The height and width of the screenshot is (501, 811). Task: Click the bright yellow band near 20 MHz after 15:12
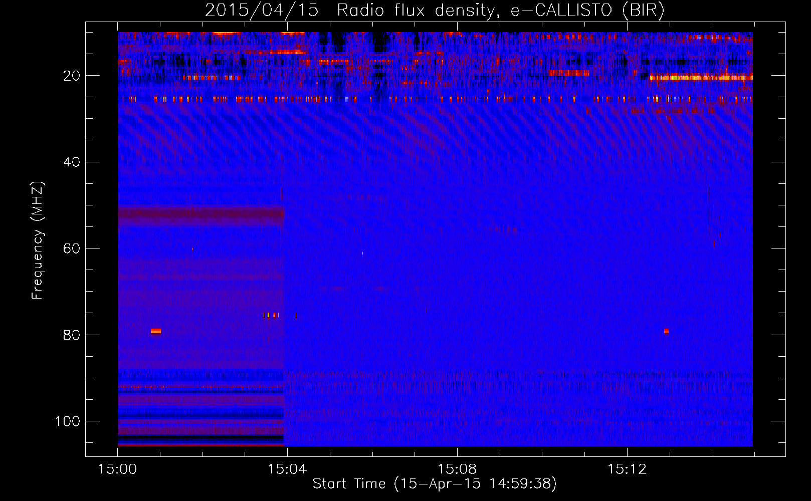click(701, 77)
